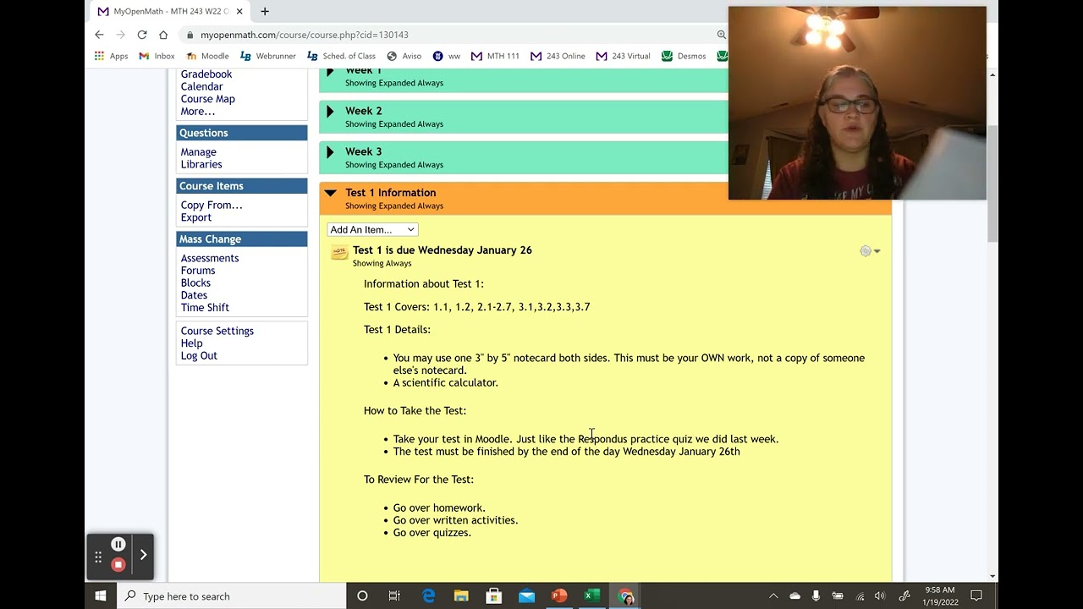Open the notification center
1083x609 pixels.
(976, 596)
